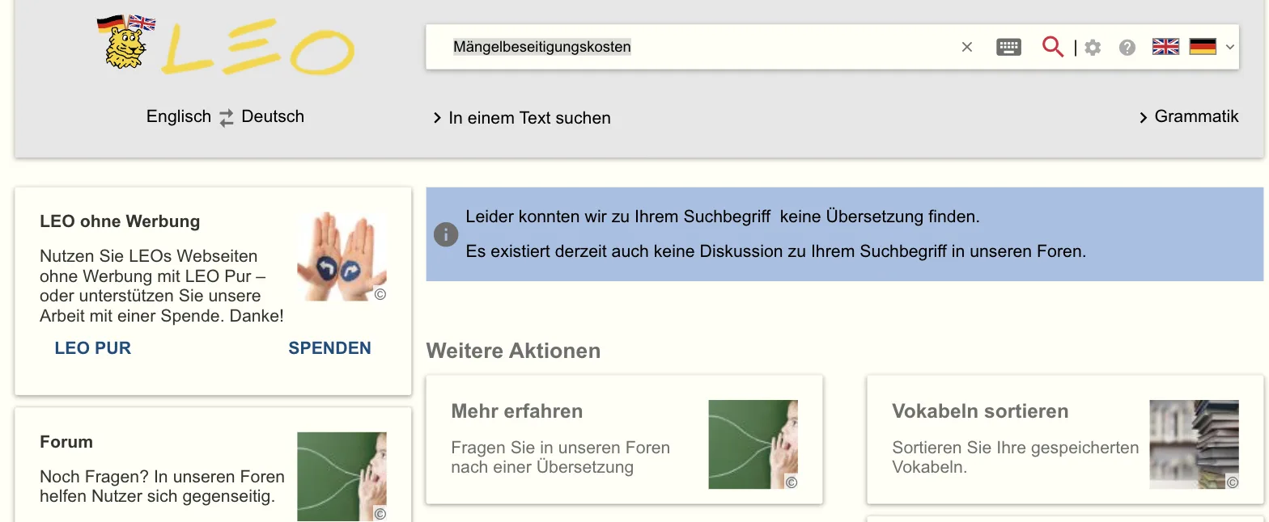This screenshot has width=1269, height=522.
Task: Start search with the red magnifier icon
Action: [x=1053, y=47]
